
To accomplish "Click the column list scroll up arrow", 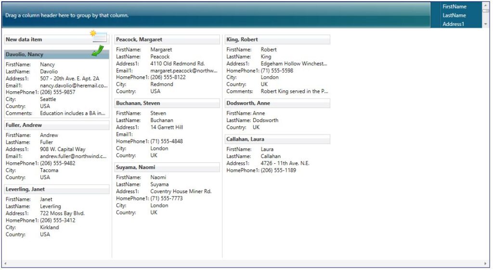I will click(x=486, y=5).
